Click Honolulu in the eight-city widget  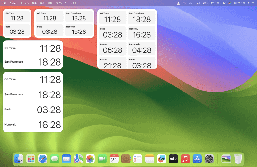click(142, 33)
